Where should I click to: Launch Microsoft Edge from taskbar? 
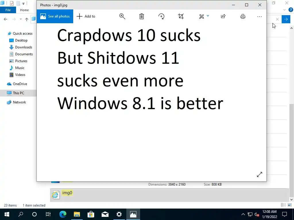point(63,214)
